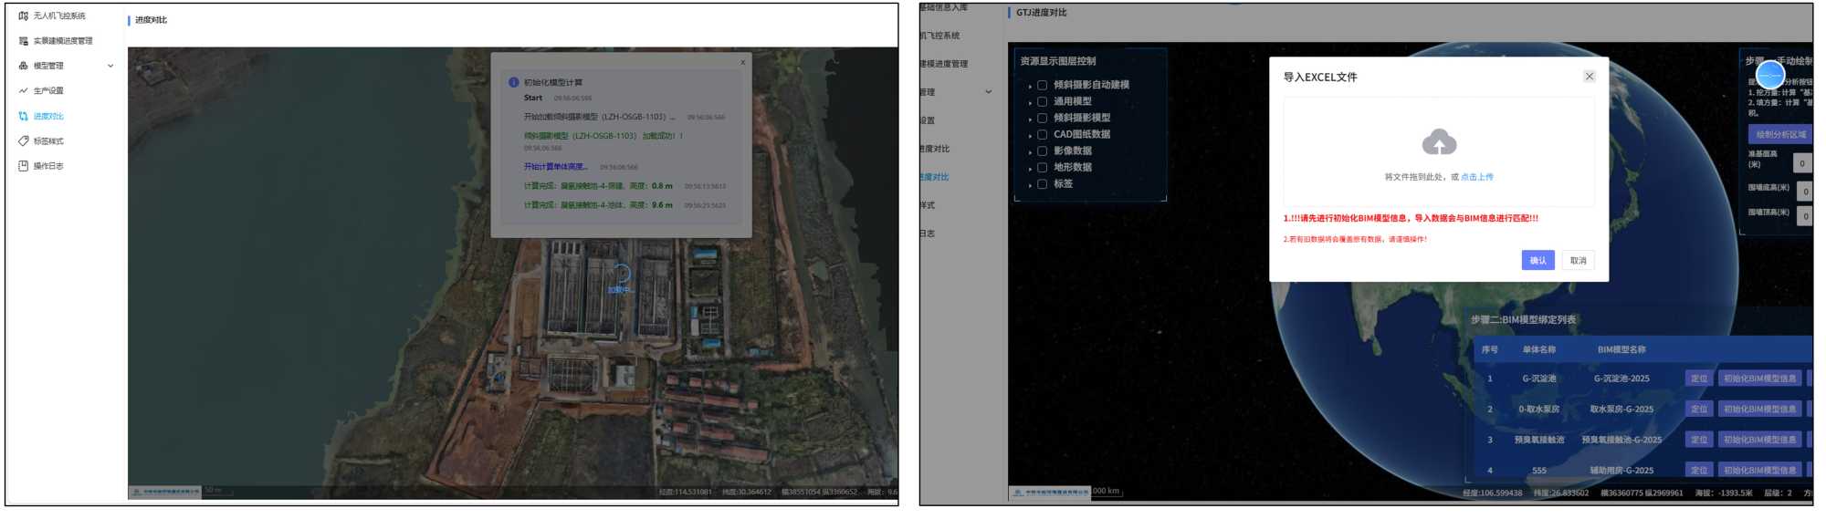
Task: Click the 确认 button in import dialog
Action: click(1537, 261)
